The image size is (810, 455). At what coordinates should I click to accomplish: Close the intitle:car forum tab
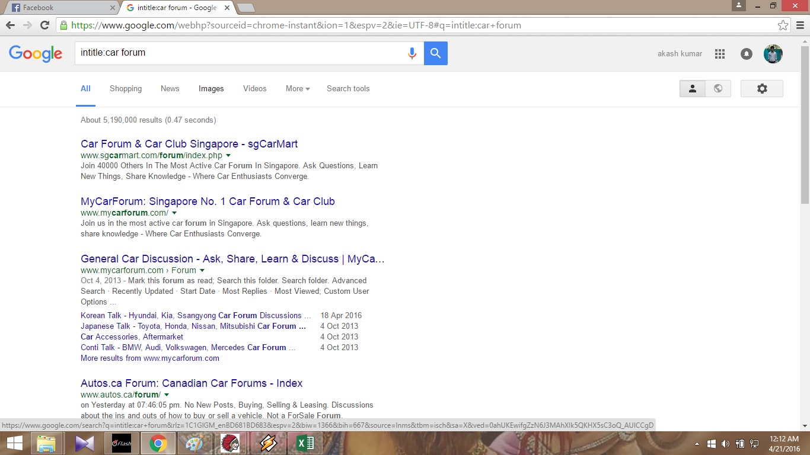[227, 8]
